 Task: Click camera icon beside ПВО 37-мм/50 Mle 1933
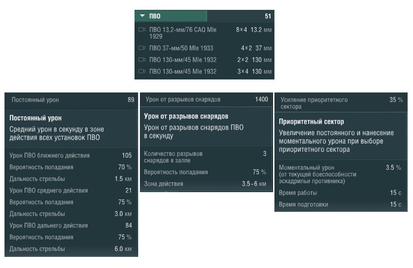142,48
